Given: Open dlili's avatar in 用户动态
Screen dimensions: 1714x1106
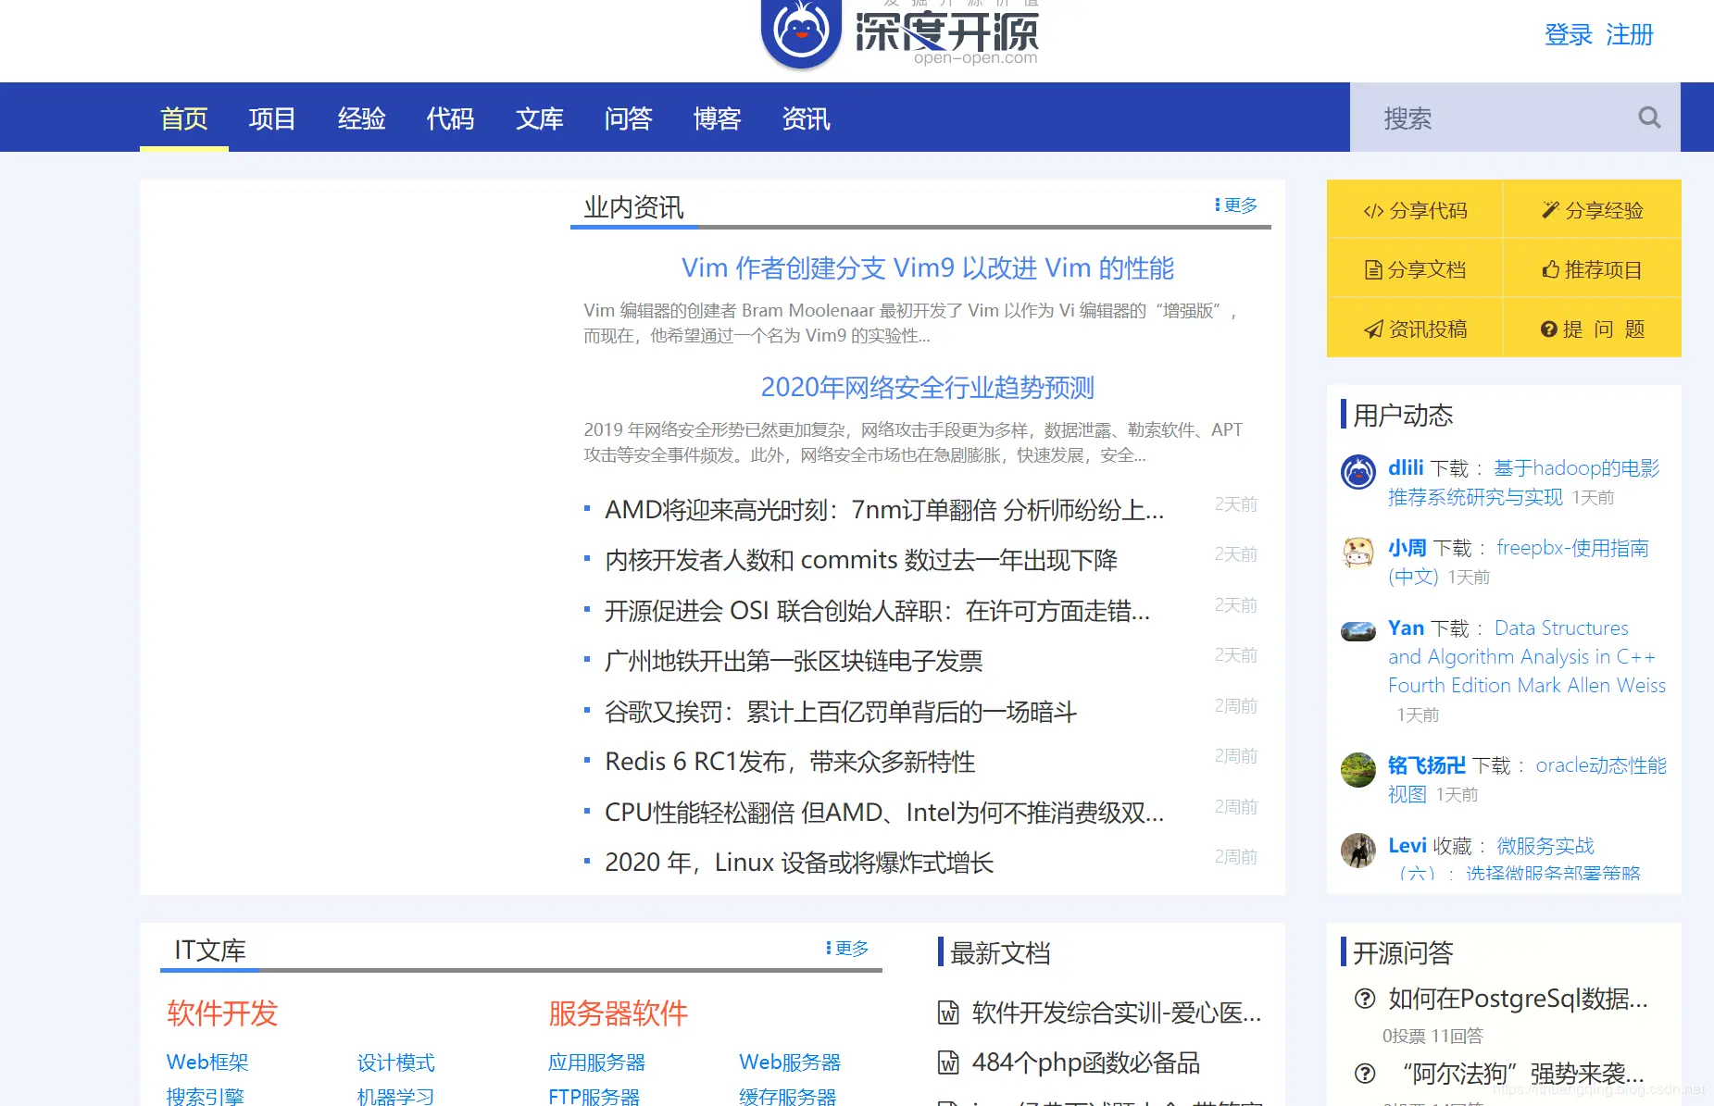Looking at the screenshot, I should tap(1357, 472).
